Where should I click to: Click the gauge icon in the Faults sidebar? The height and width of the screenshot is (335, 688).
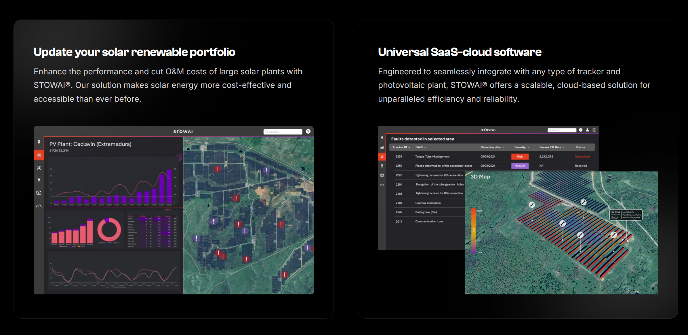[x=382, y=185]
